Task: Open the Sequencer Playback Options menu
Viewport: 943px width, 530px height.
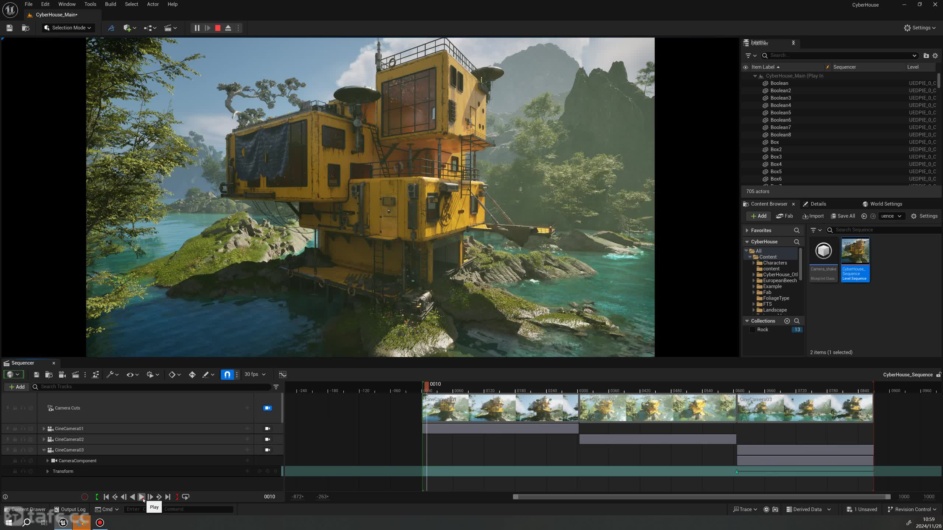Action: pos(153,375)
